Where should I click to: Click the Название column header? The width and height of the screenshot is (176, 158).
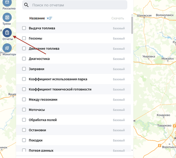coord(37,18)
